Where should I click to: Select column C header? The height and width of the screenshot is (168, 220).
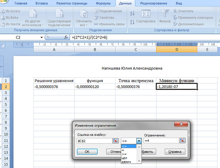(x=136, y=49)
